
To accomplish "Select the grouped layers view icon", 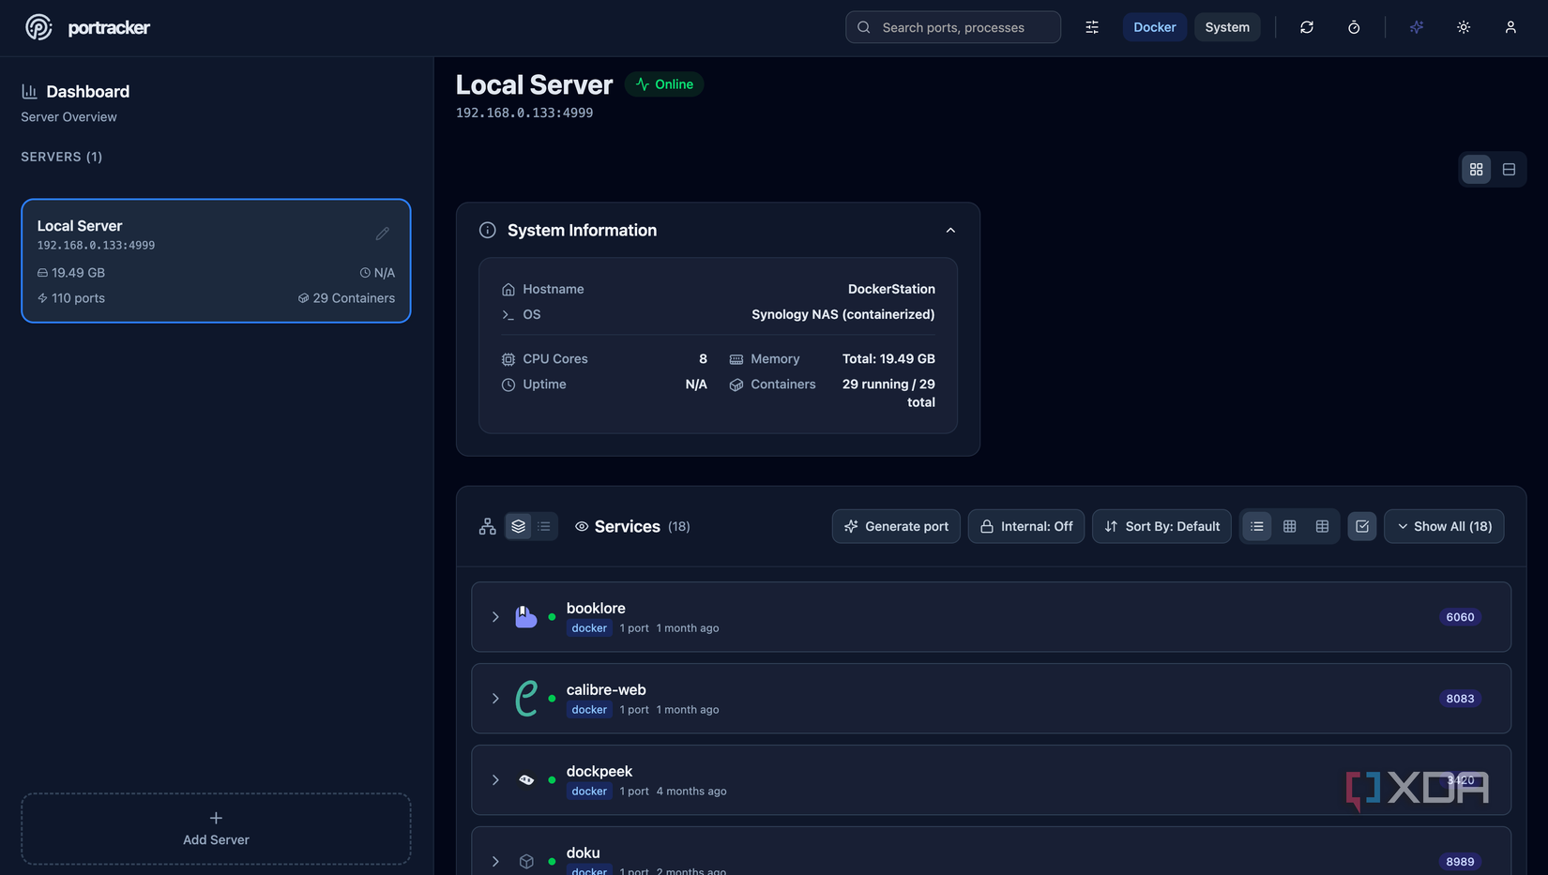I will [519, 527].
